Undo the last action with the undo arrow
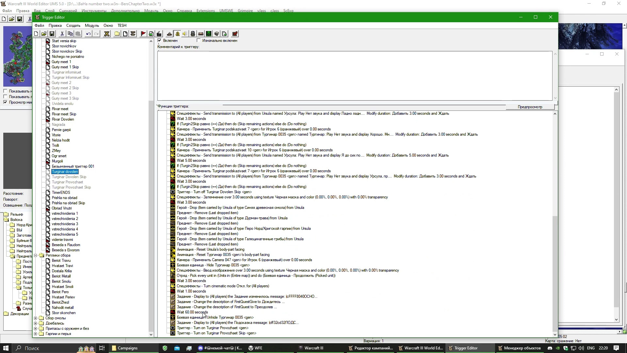 pyautogui.click(x=88, y=34)
